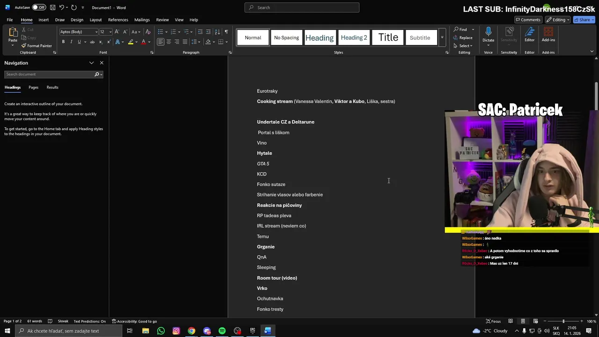Toggle Text Predictions in status bar
The image size is (599, 337).
click(89, 321)
